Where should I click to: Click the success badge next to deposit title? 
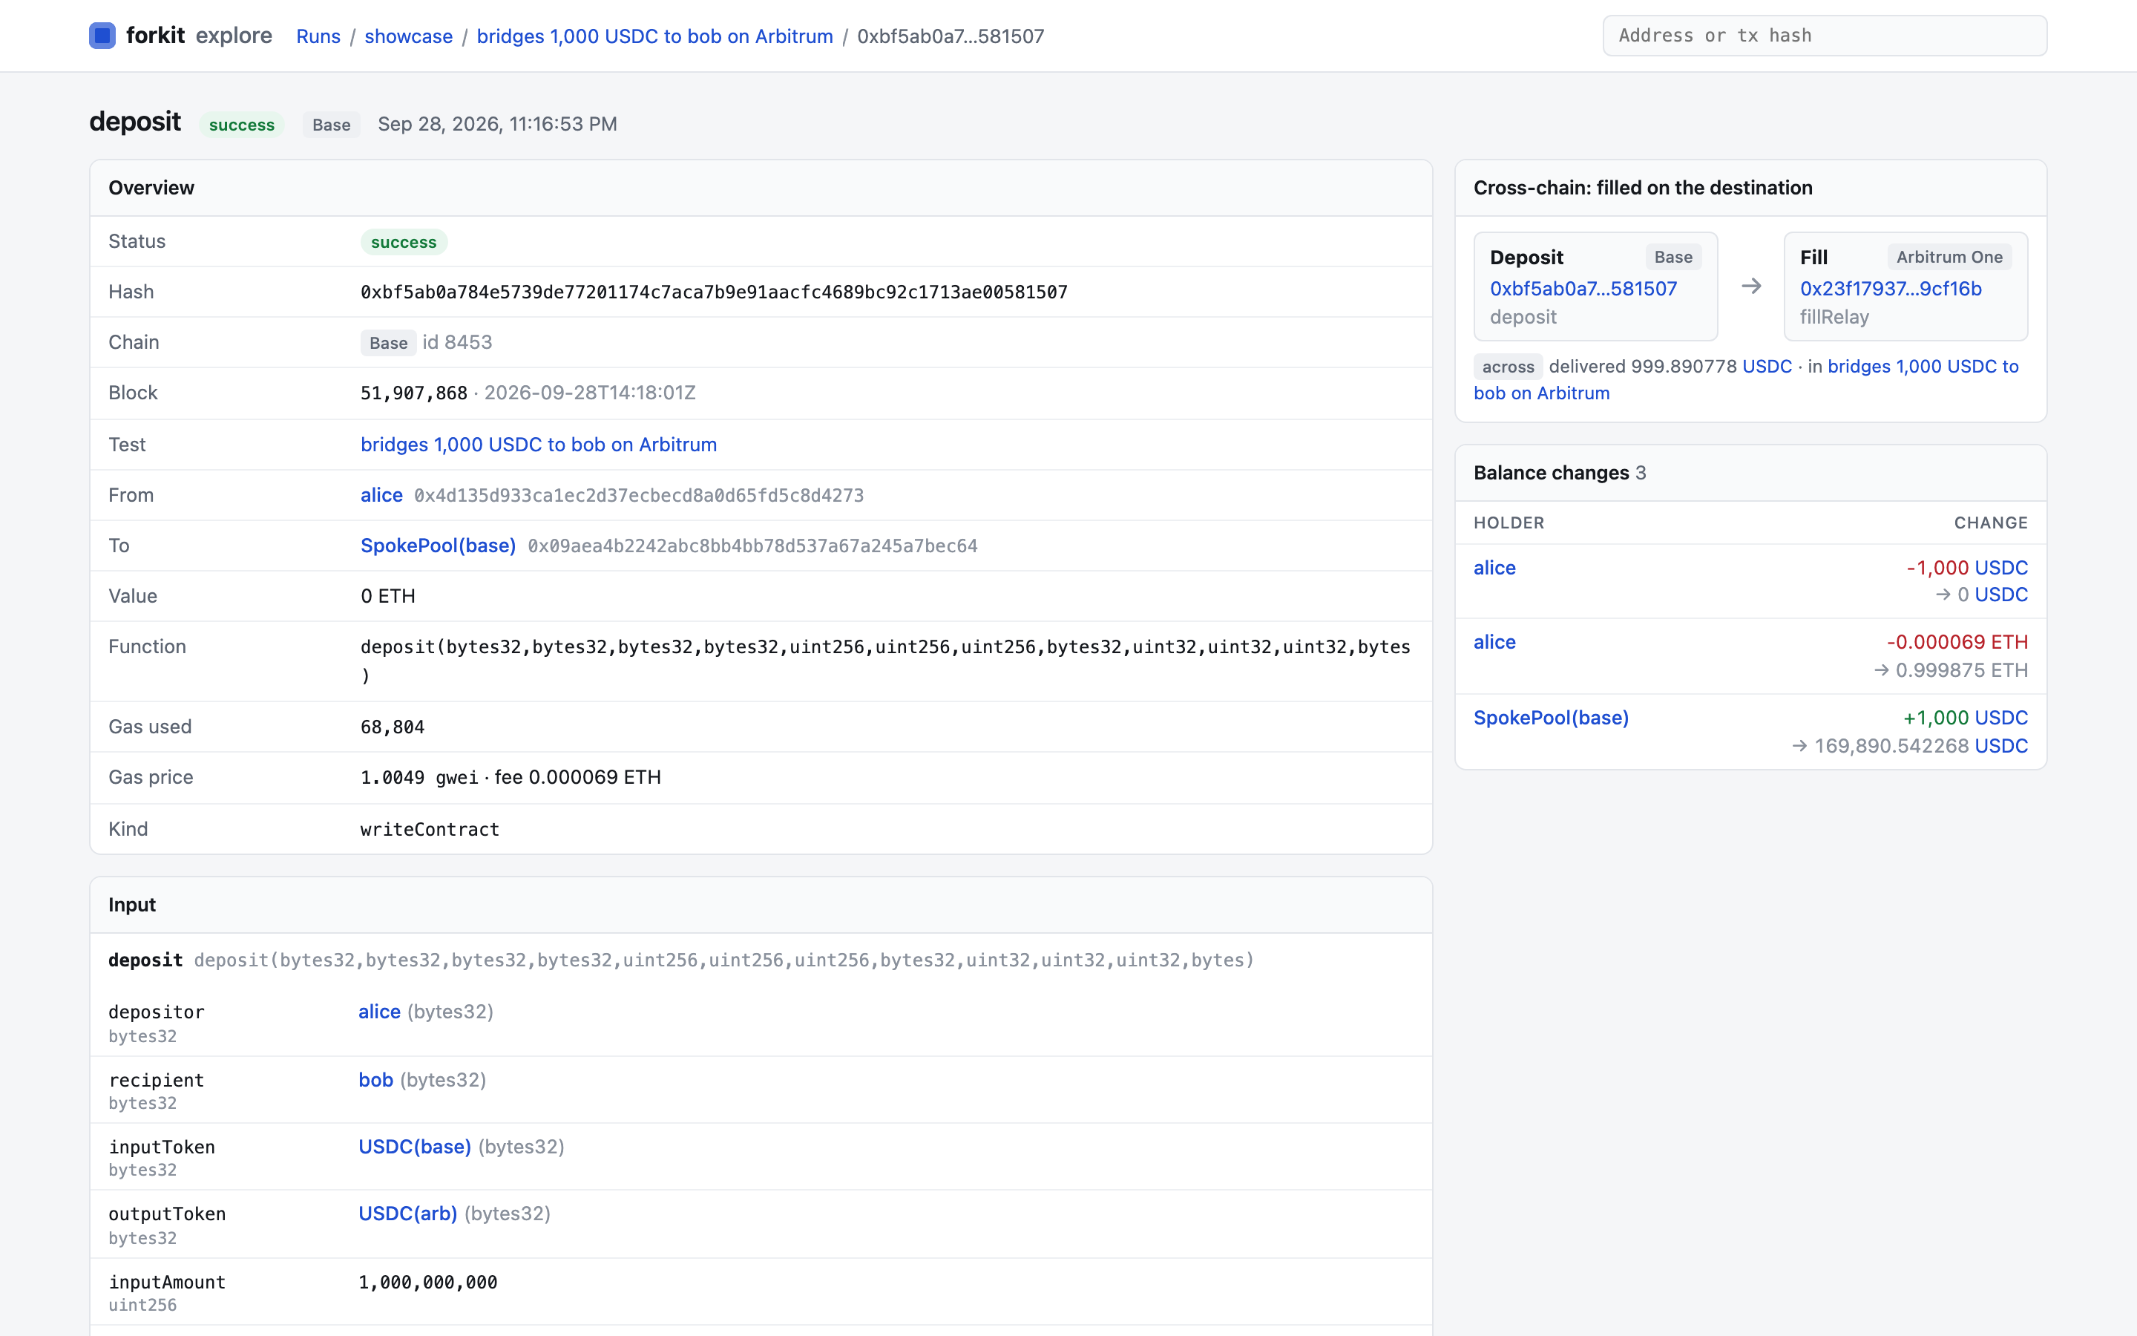242,125
